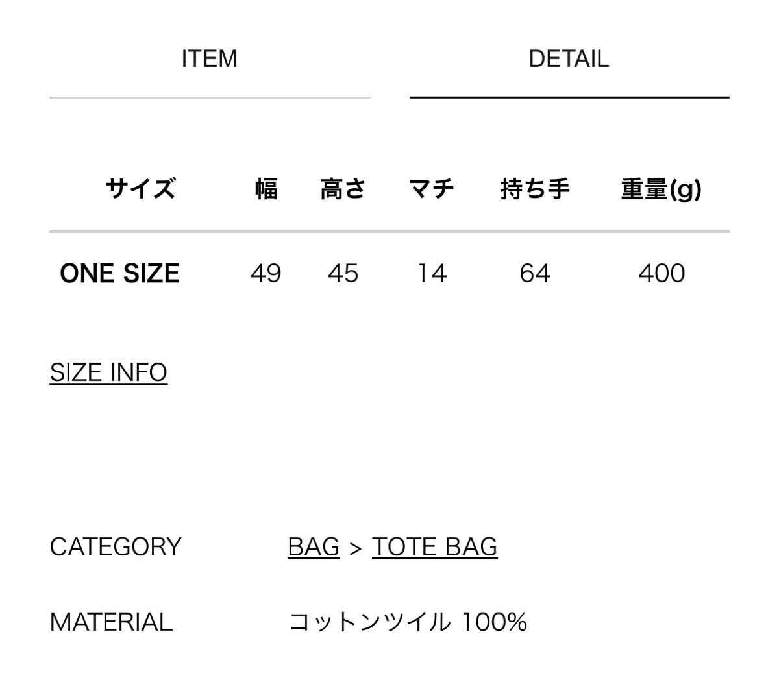Click the 持ち手 column header
Viewport: 779px width, 682px height.
tap(535, 189)
